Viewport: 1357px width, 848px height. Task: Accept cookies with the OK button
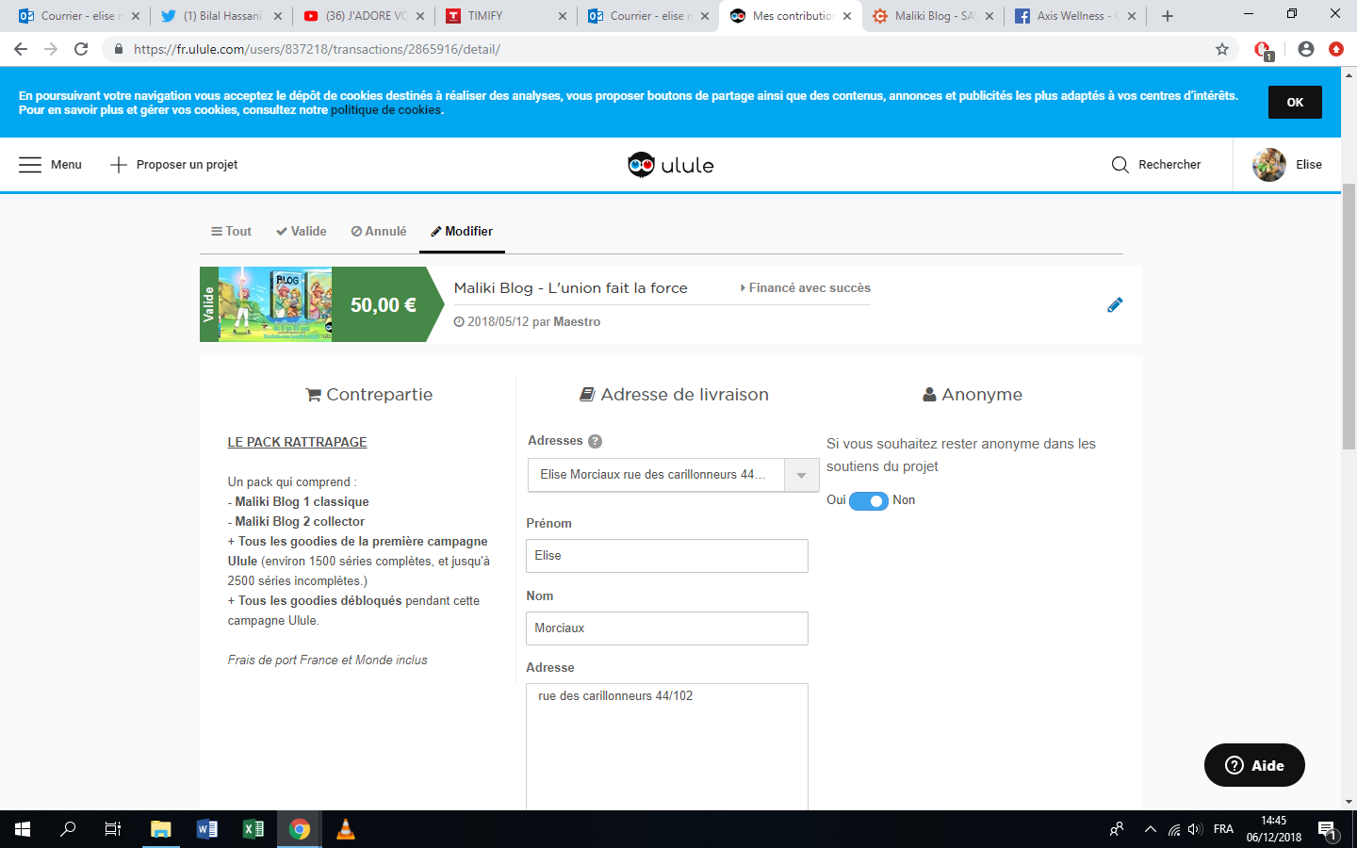[x=1295, y=103]
